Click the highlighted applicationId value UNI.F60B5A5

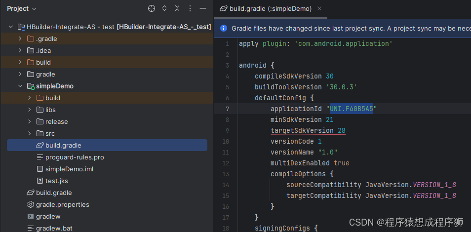[x=351, y=109]
